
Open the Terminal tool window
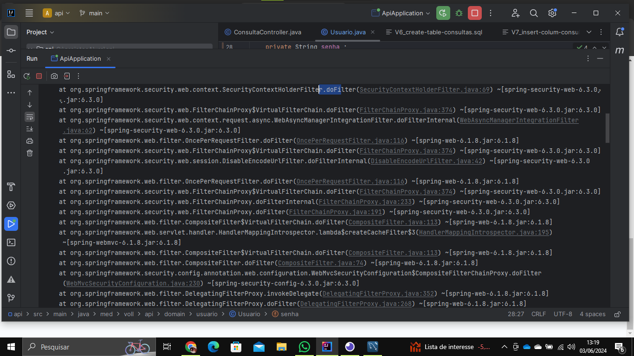[11, 242]
